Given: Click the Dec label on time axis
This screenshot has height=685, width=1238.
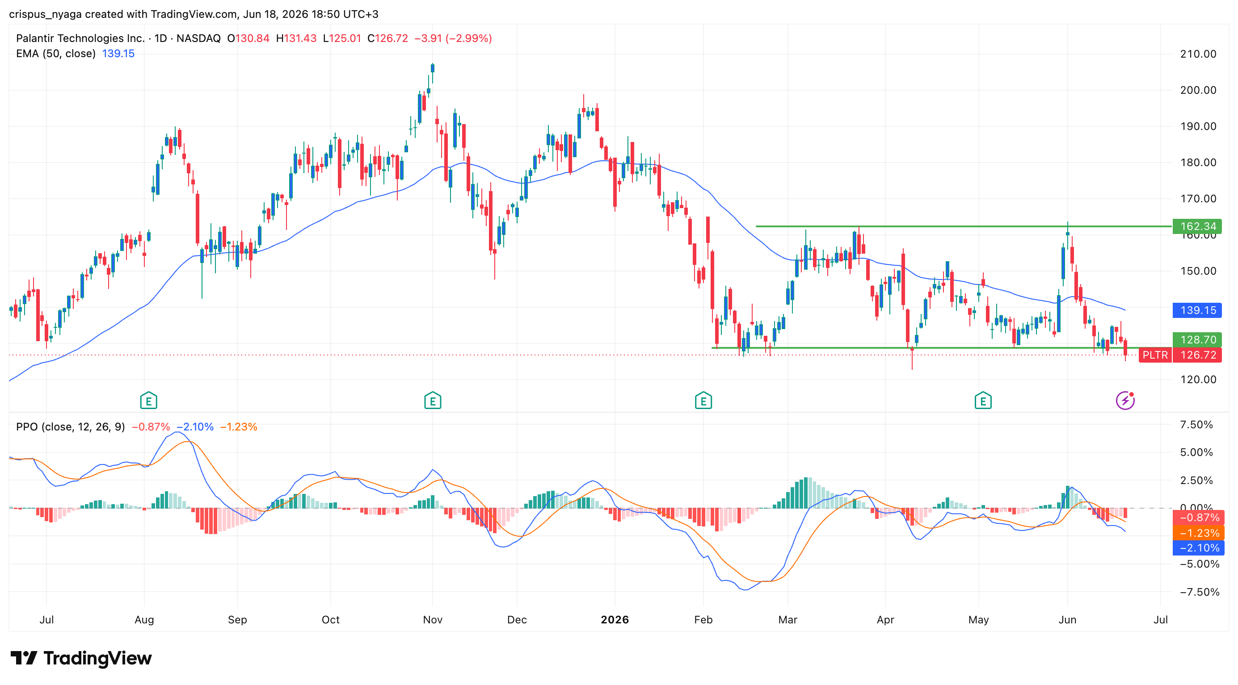Looking at the screenshot, I should [x=517, y=620].
